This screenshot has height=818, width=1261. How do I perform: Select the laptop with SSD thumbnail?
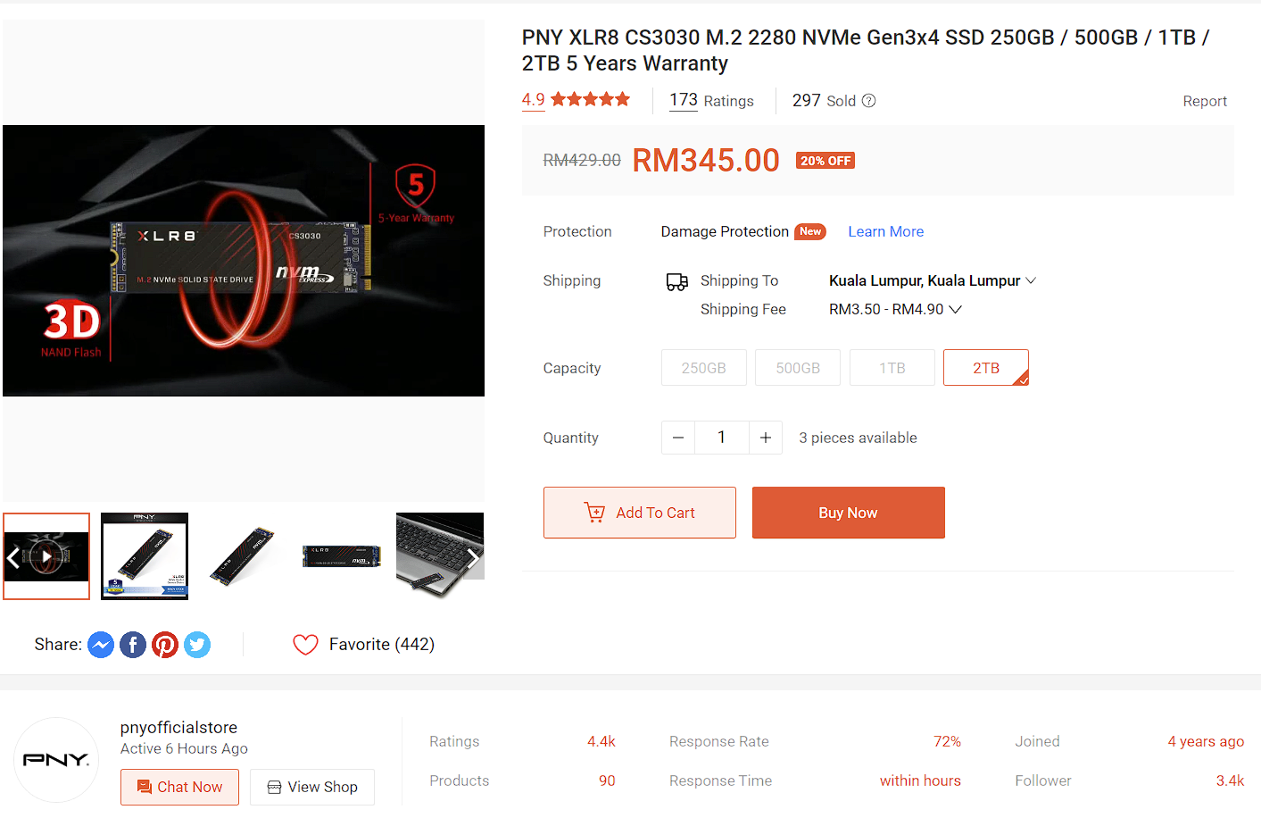point(440,556)
